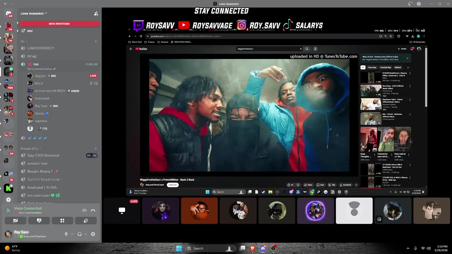Add a server with the plus icon
Screen dimensions: 452x254
tap(8, 200)
